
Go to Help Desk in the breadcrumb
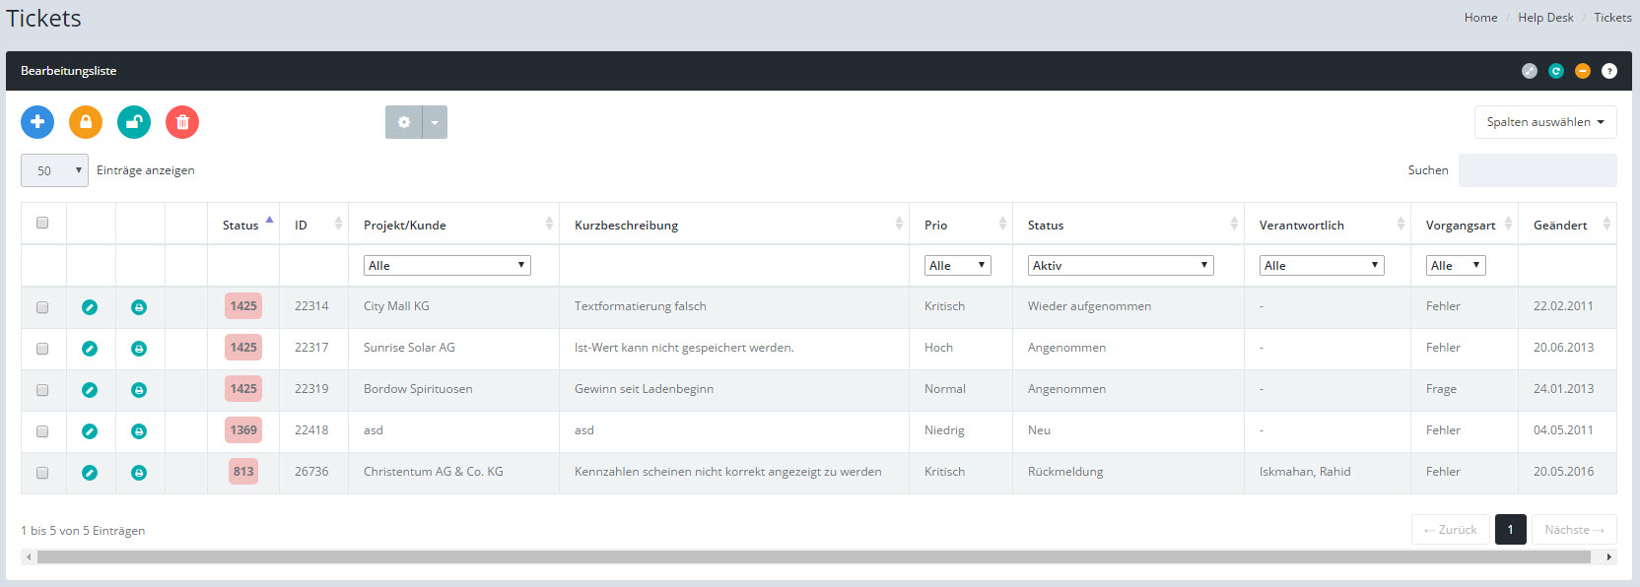coord(1545,18)
